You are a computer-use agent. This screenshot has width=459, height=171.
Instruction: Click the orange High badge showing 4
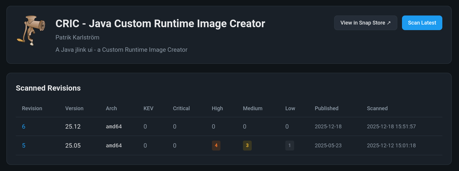click(216, 146)
